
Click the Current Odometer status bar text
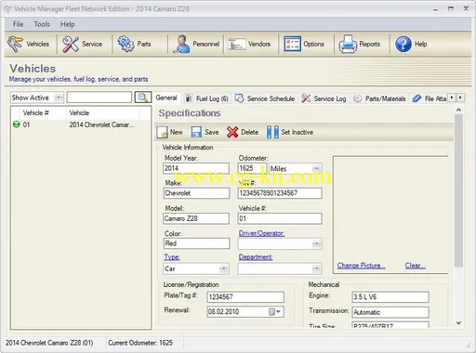point(140,343)
